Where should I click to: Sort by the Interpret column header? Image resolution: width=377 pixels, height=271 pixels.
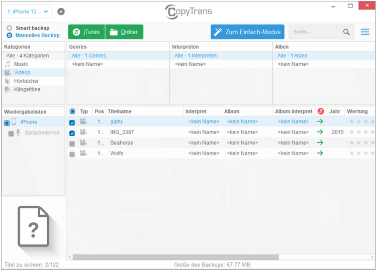[x=203, y=111]
